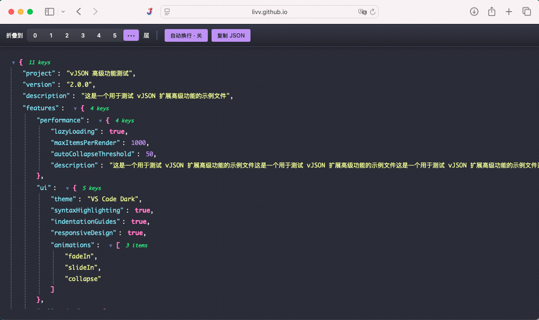Click the 复制 JSON button
Image resolution: width=539 pixels, height=320 pixels.
(x=231, y=35)
